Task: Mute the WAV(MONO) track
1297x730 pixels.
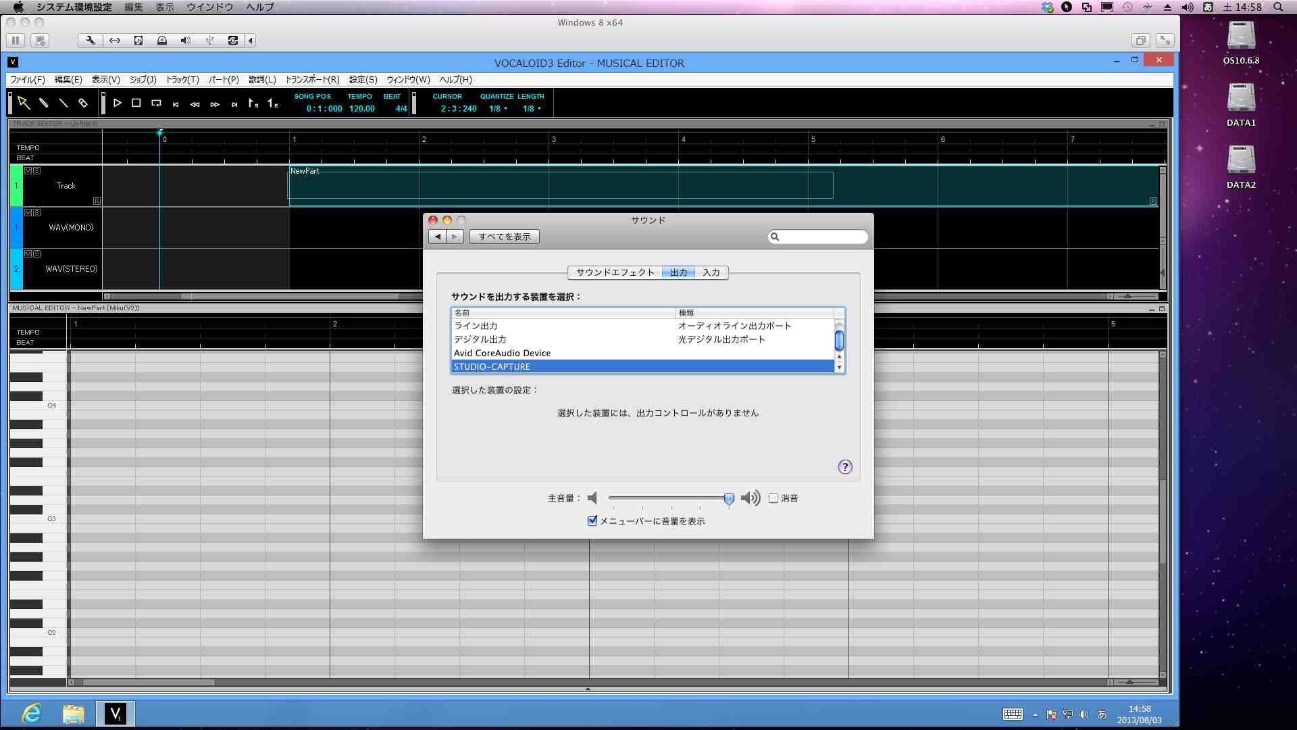Action: click(x=28, y=212)
